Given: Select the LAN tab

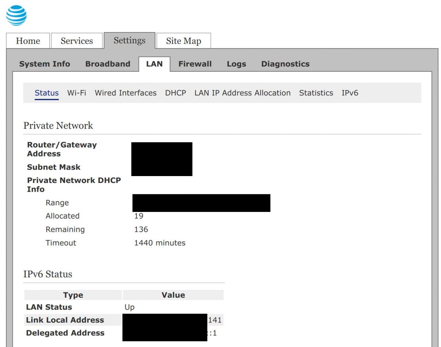Looking at the screenshot, I should [154, 64].
